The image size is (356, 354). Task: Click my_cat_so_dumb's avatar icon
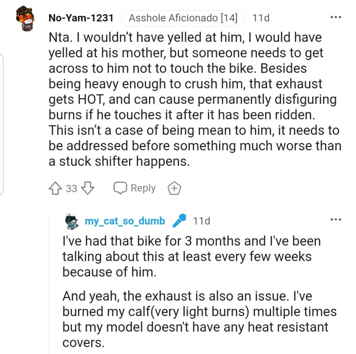tap(72, 221)
